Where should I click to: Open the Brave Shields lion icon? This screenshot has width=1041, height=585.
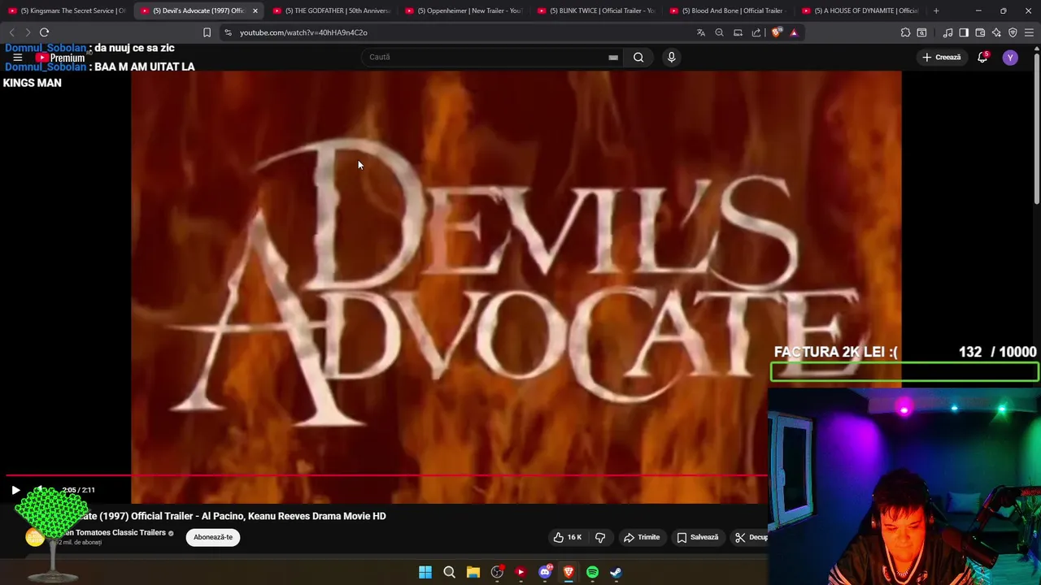tap(777, 32)
